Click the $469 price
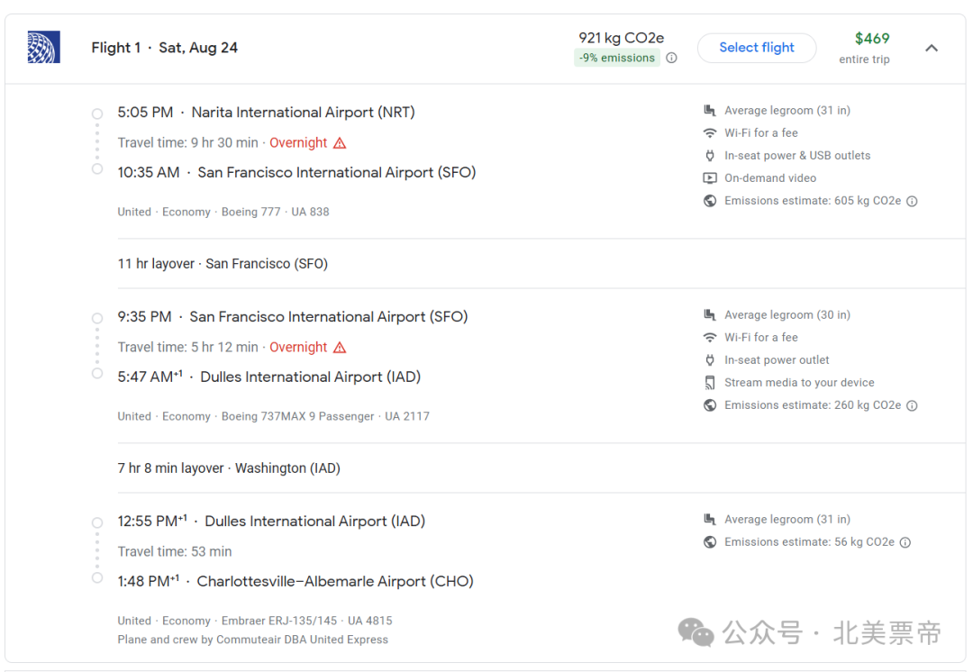973x672 pixels. [872, 39]
